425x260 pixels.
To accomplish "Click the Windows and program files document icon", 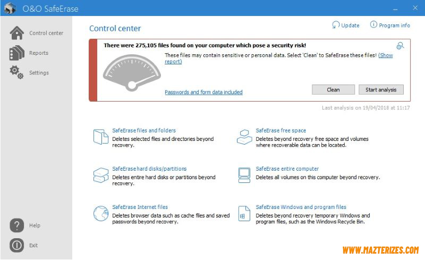I will [244, 214].
